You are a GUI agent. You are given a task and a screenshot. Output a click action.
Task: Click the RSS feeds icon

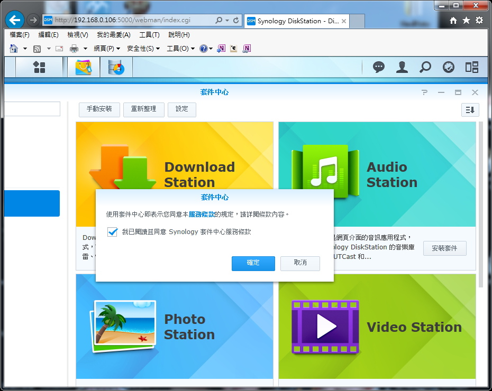click(37, 49)
